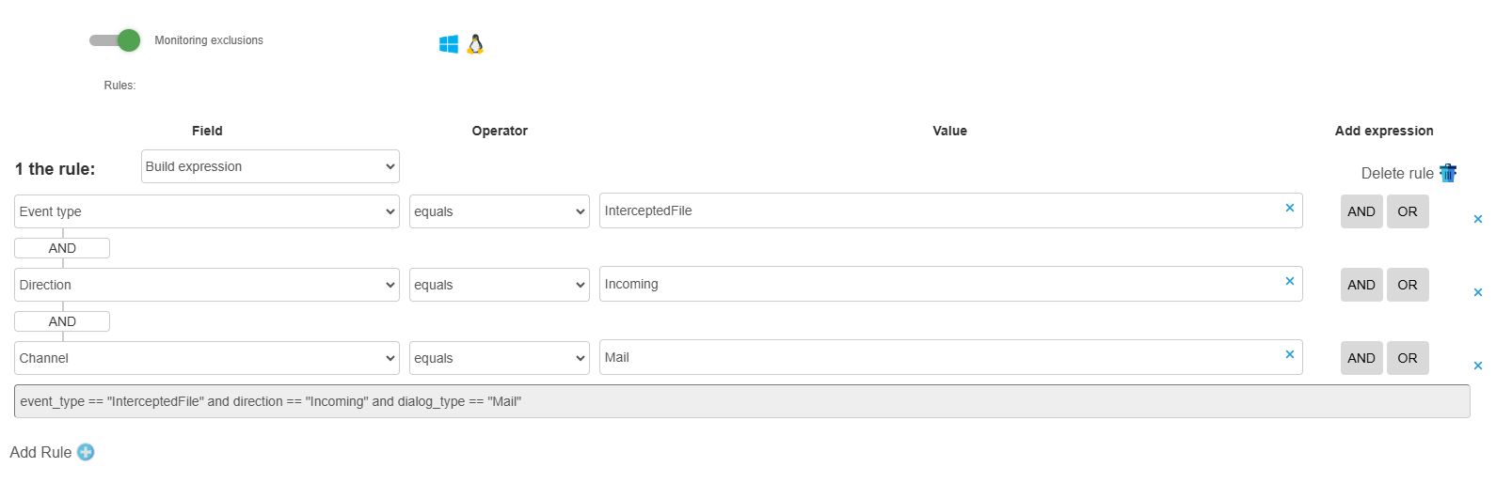Remove the Direction expression row

[1478, 292]
